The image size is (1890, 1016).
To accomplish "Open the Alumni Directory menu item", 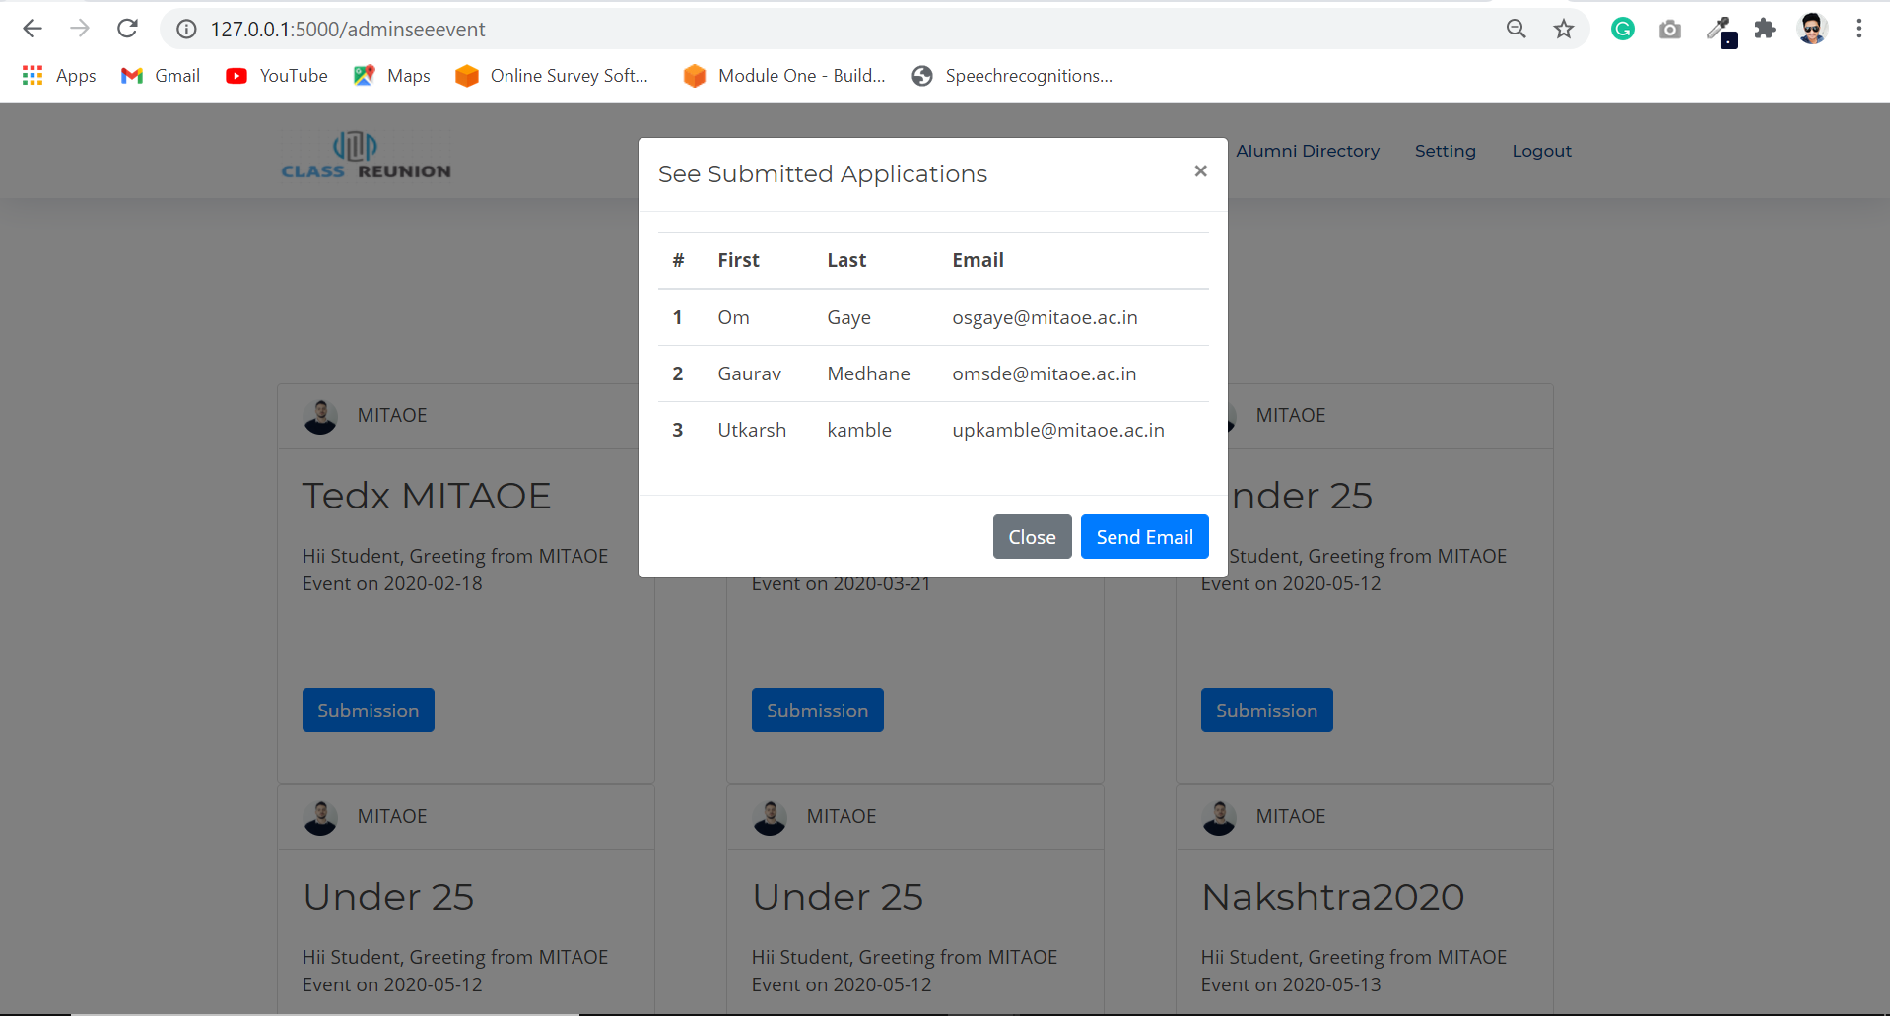I will (1308, 151).
